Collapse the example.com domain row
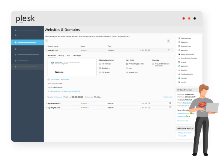 point(46,50)
